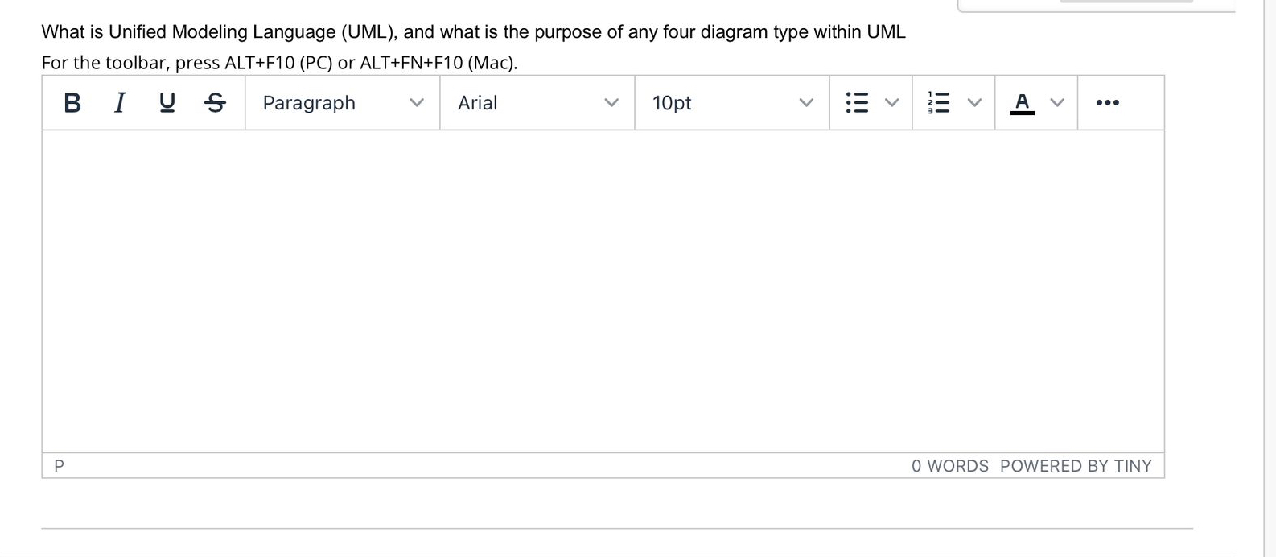The width and height of the screenshot is (1276, 557).
Task: Click the POWERED BY TINY link
Action: 1075,465
